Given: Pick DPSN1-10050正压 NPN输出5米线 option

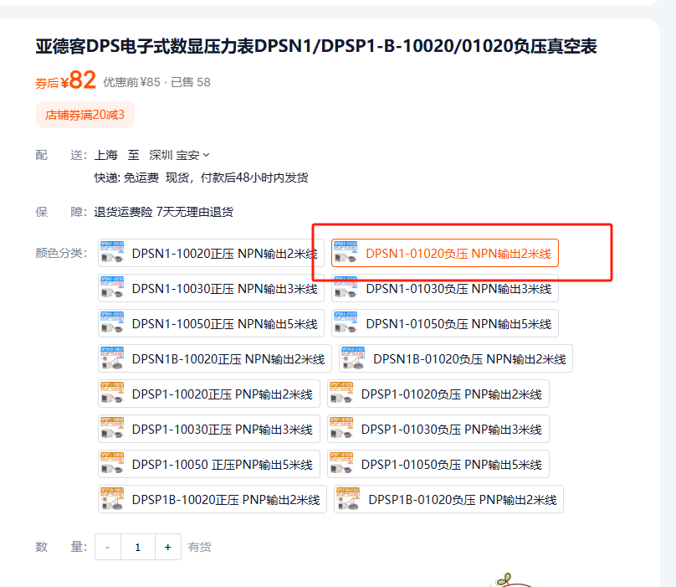Looking at the screenshot, I should 211,324.
